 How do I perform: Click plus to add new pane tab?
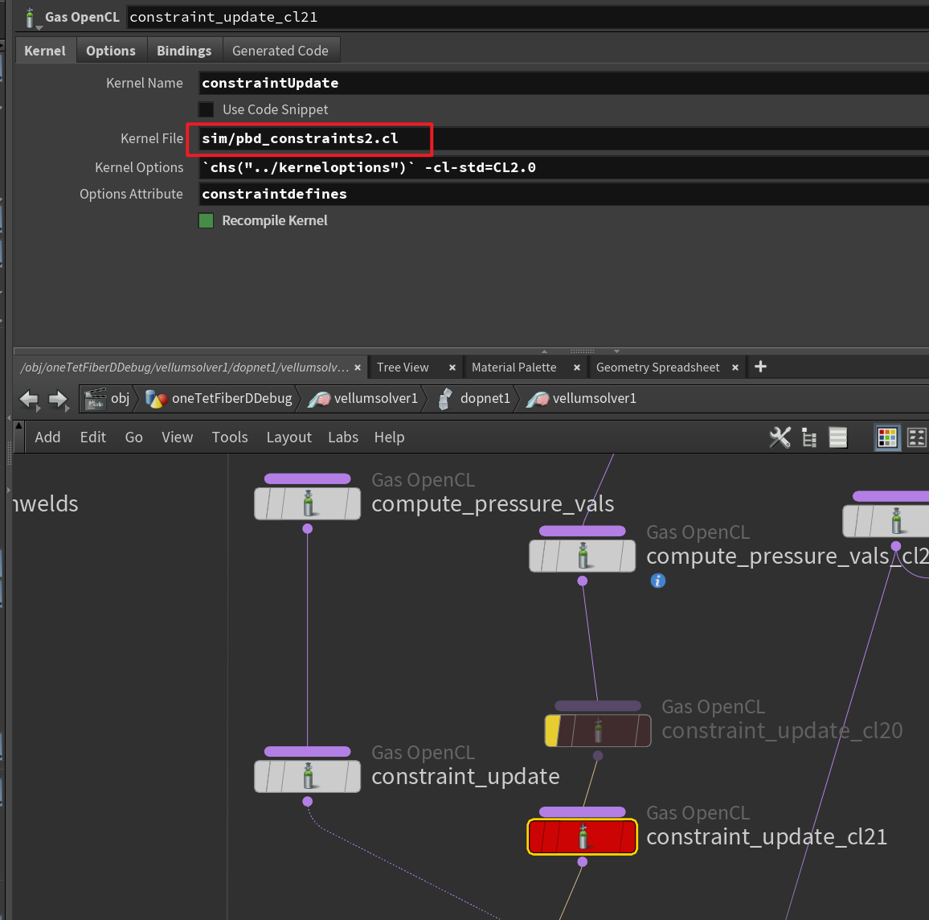click(x=760, y=367)
